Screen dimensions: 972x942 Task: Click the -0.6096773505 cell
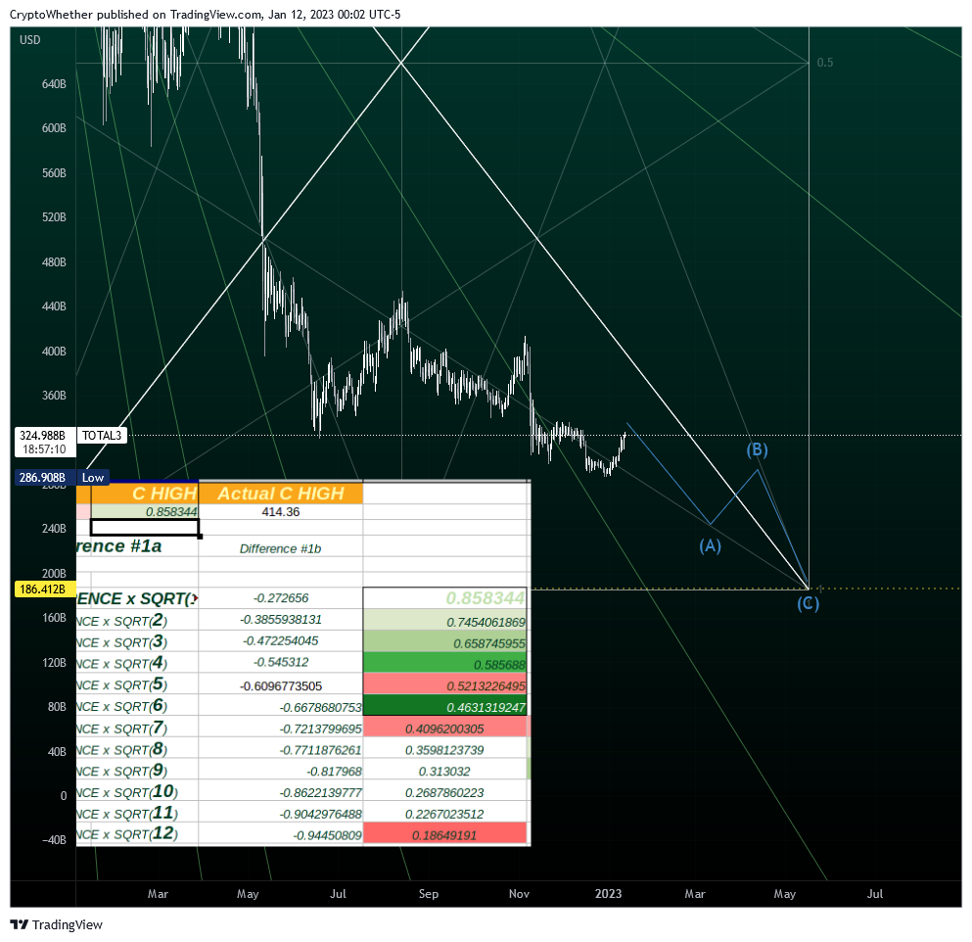[x=281, y=685]
